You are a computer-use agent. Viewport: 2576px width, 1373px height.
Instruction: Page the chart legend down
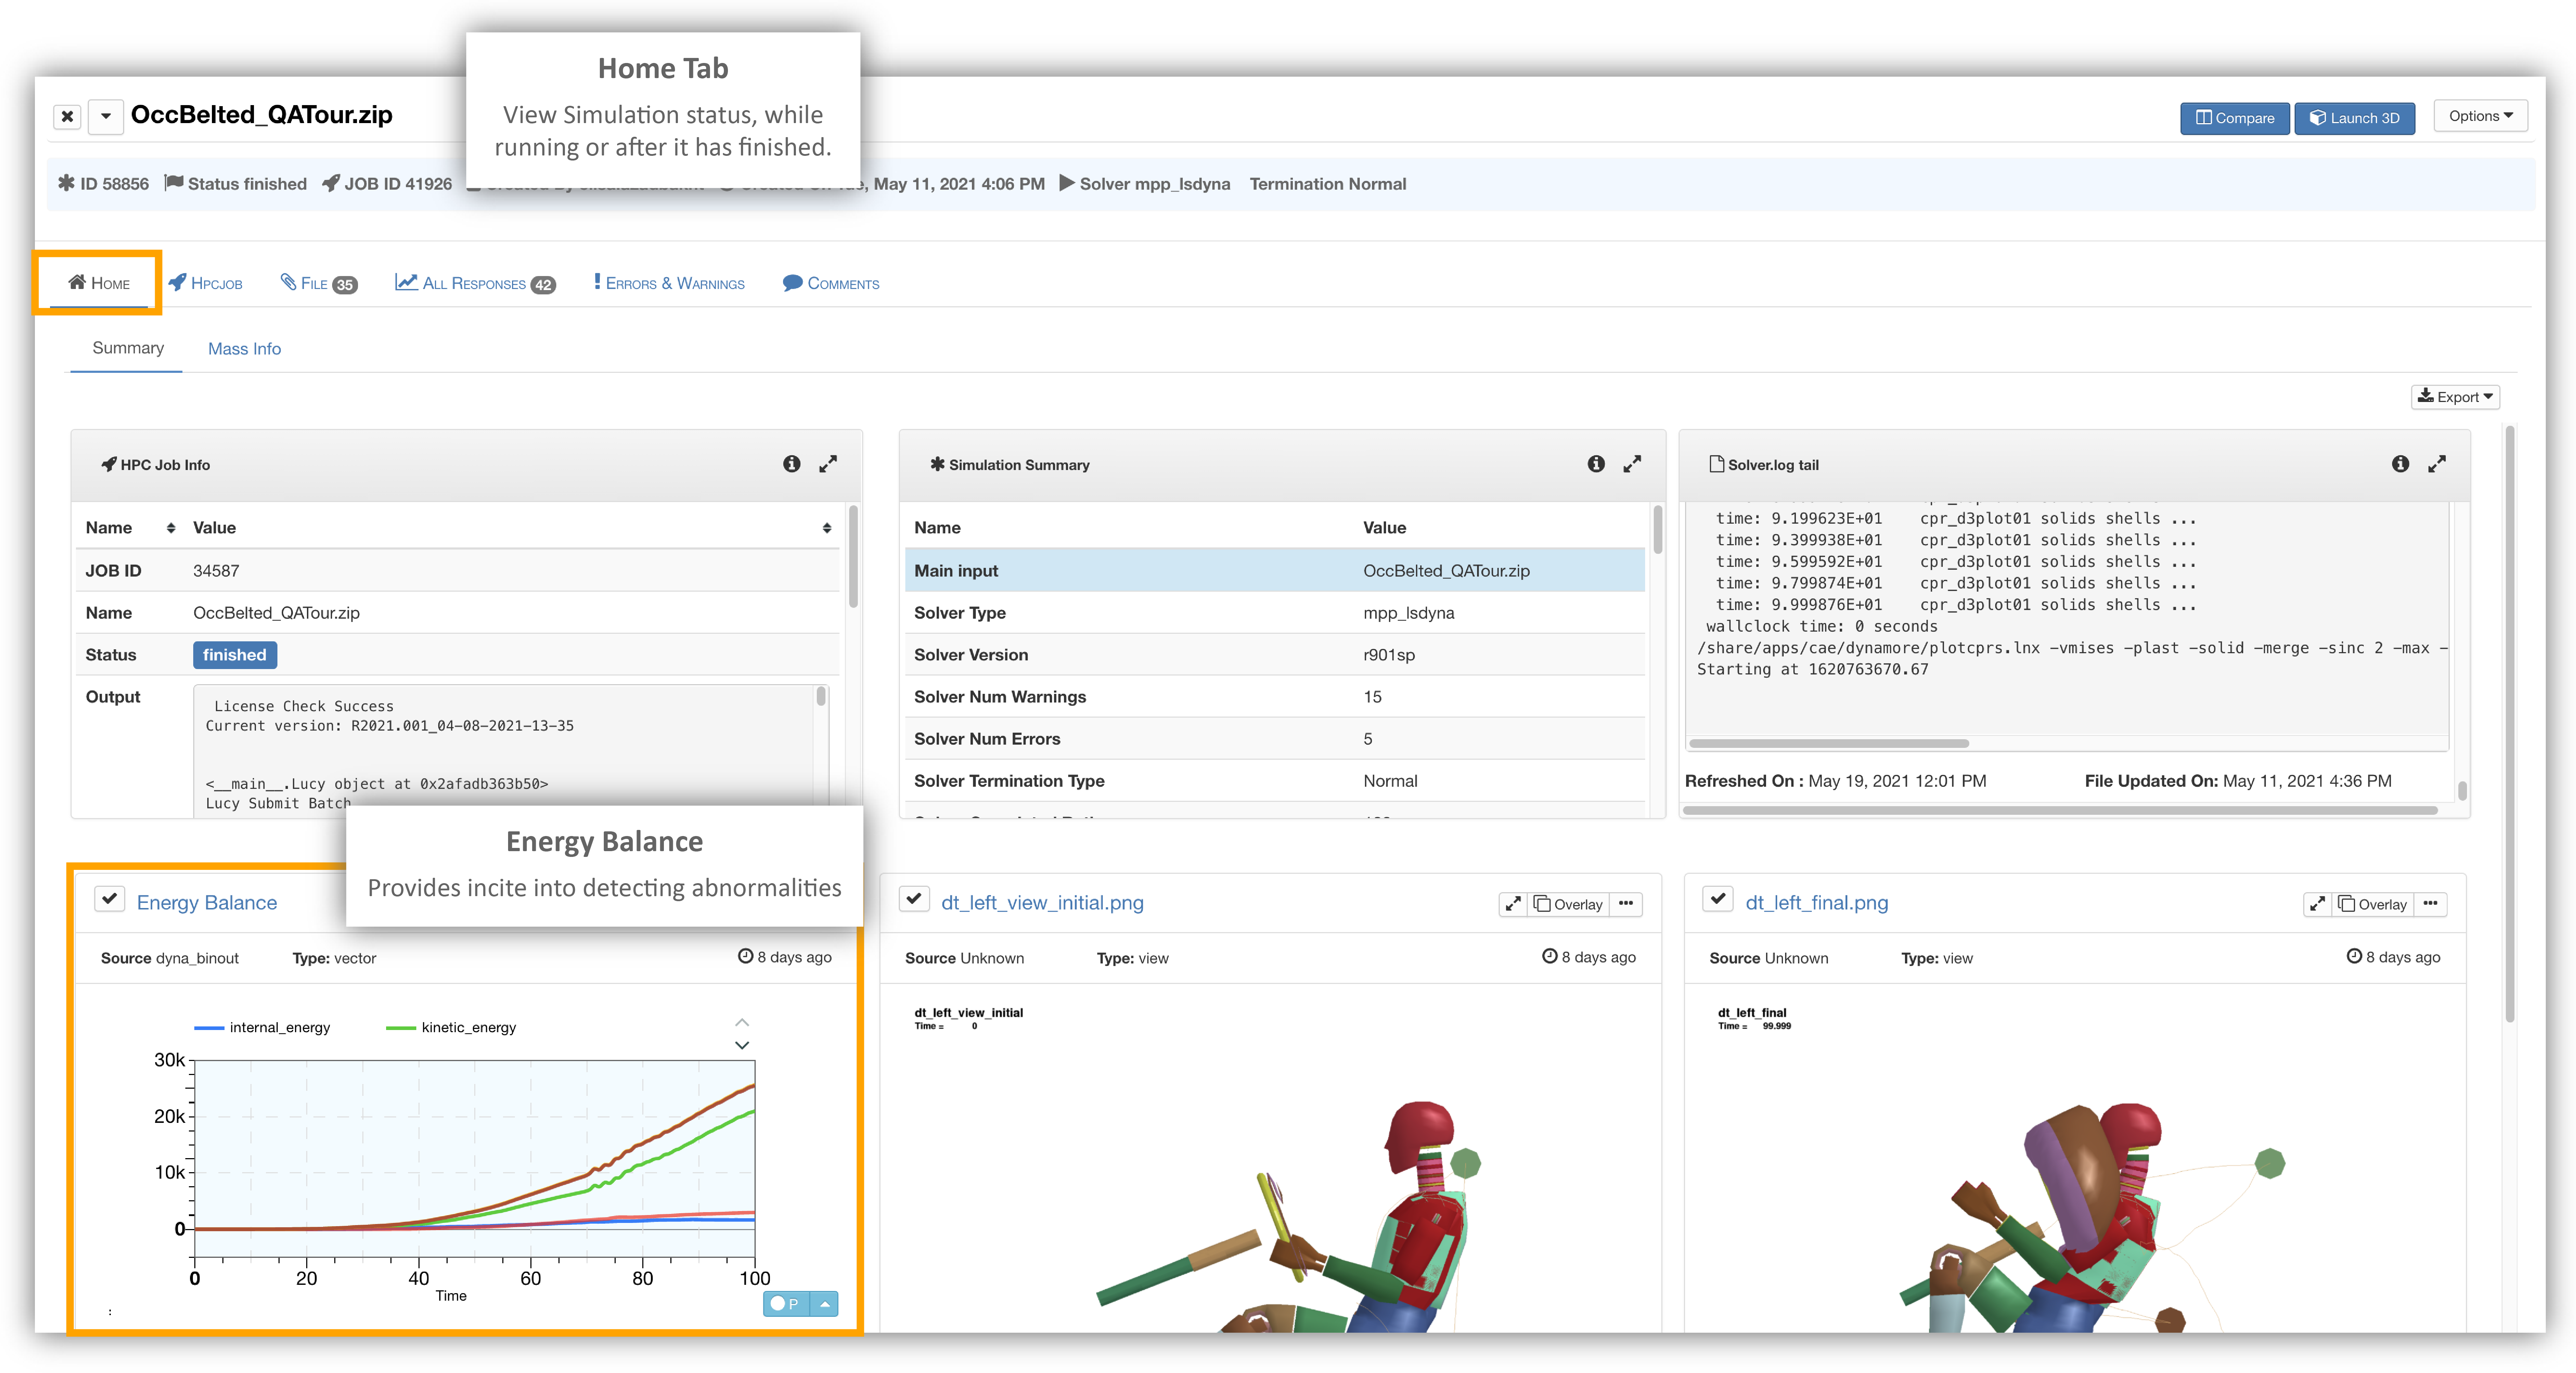click(x=742, y=1045)
